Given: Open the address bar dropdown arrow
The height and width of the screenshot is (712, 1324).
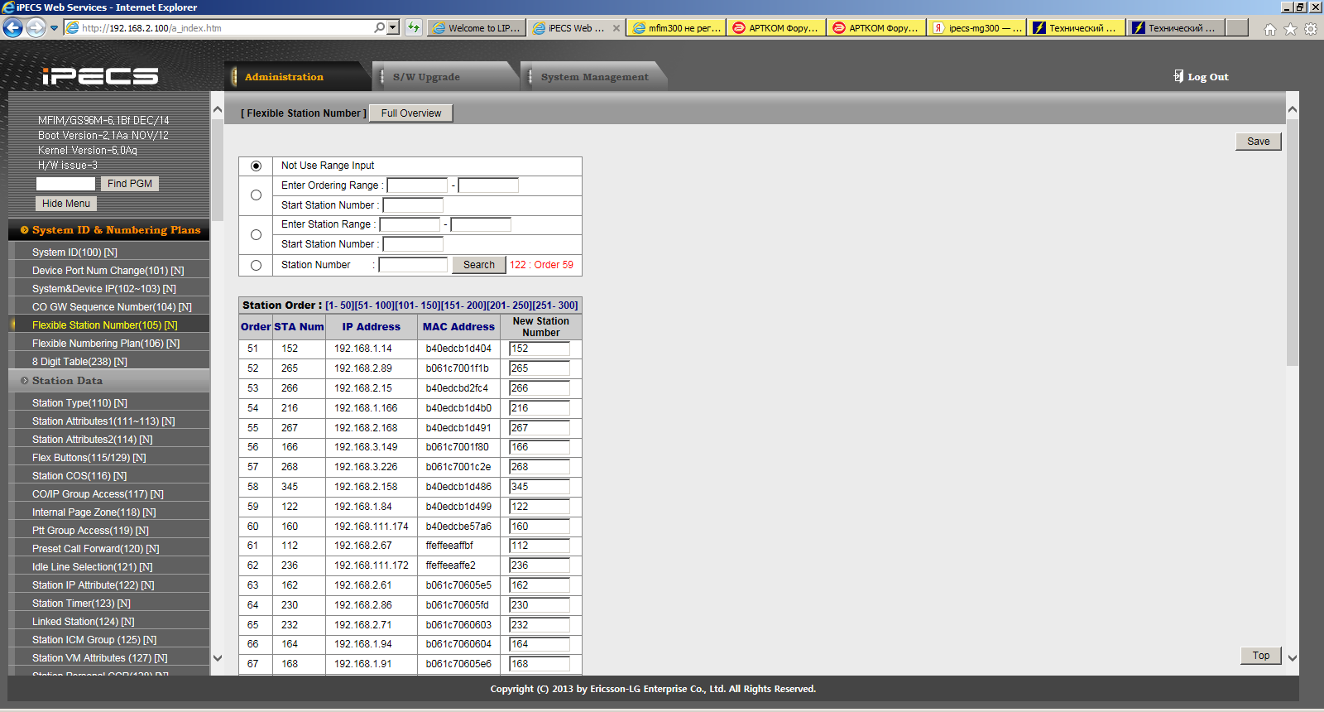Looking at the screenshot, I should pyautogui.click(x=393, y=27).
